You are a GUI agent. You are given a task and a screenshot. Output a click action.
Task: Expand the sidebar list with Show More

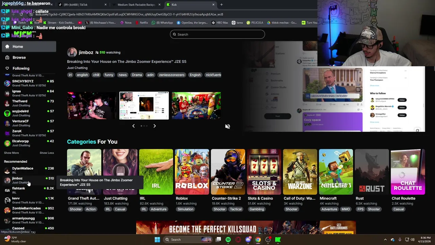(x=12, y=153)
